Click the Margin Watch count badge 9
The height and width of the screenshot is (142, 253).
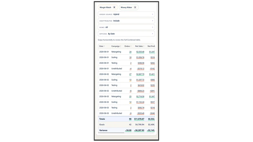pyautogui.click(x=114, y=7)
